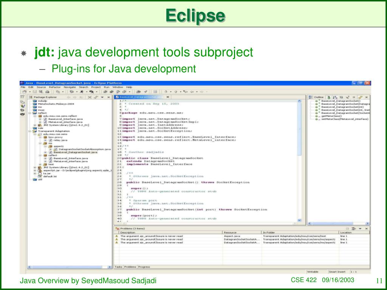Image resolution: width=387 pixels, height=290 pixels.
Task: Open the Navigate menu
Action: coord(70,87)
